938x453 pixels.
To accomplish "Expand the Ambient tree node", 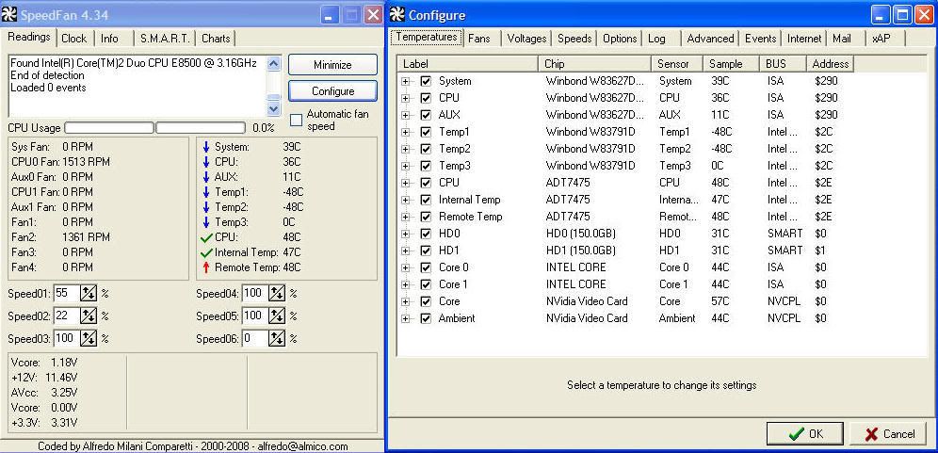I will pos(406,319).
